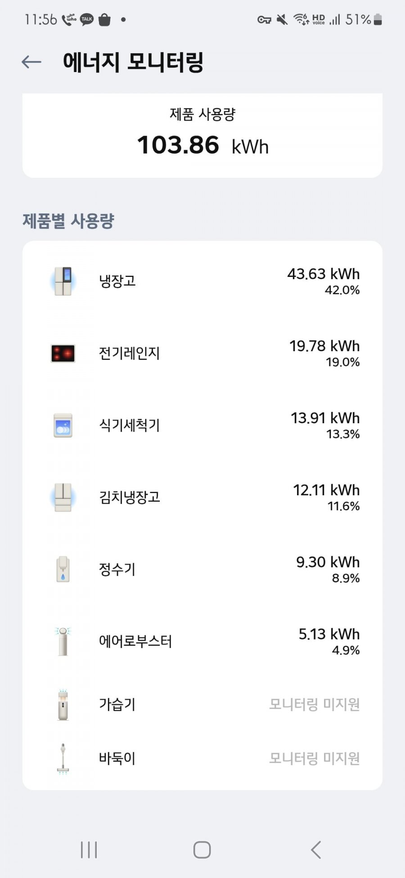
Task: Tap the 바둑이 vacuum cleaner icon
Action: (x=63, y=759)
